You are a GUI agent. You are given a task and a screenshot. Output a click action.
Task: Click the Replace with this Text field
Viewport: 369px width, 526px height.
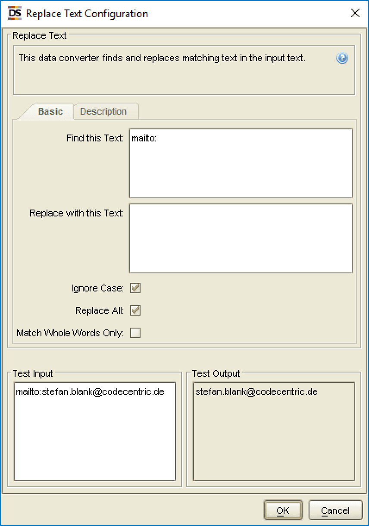pyautogui.click(x=241, y=237)
